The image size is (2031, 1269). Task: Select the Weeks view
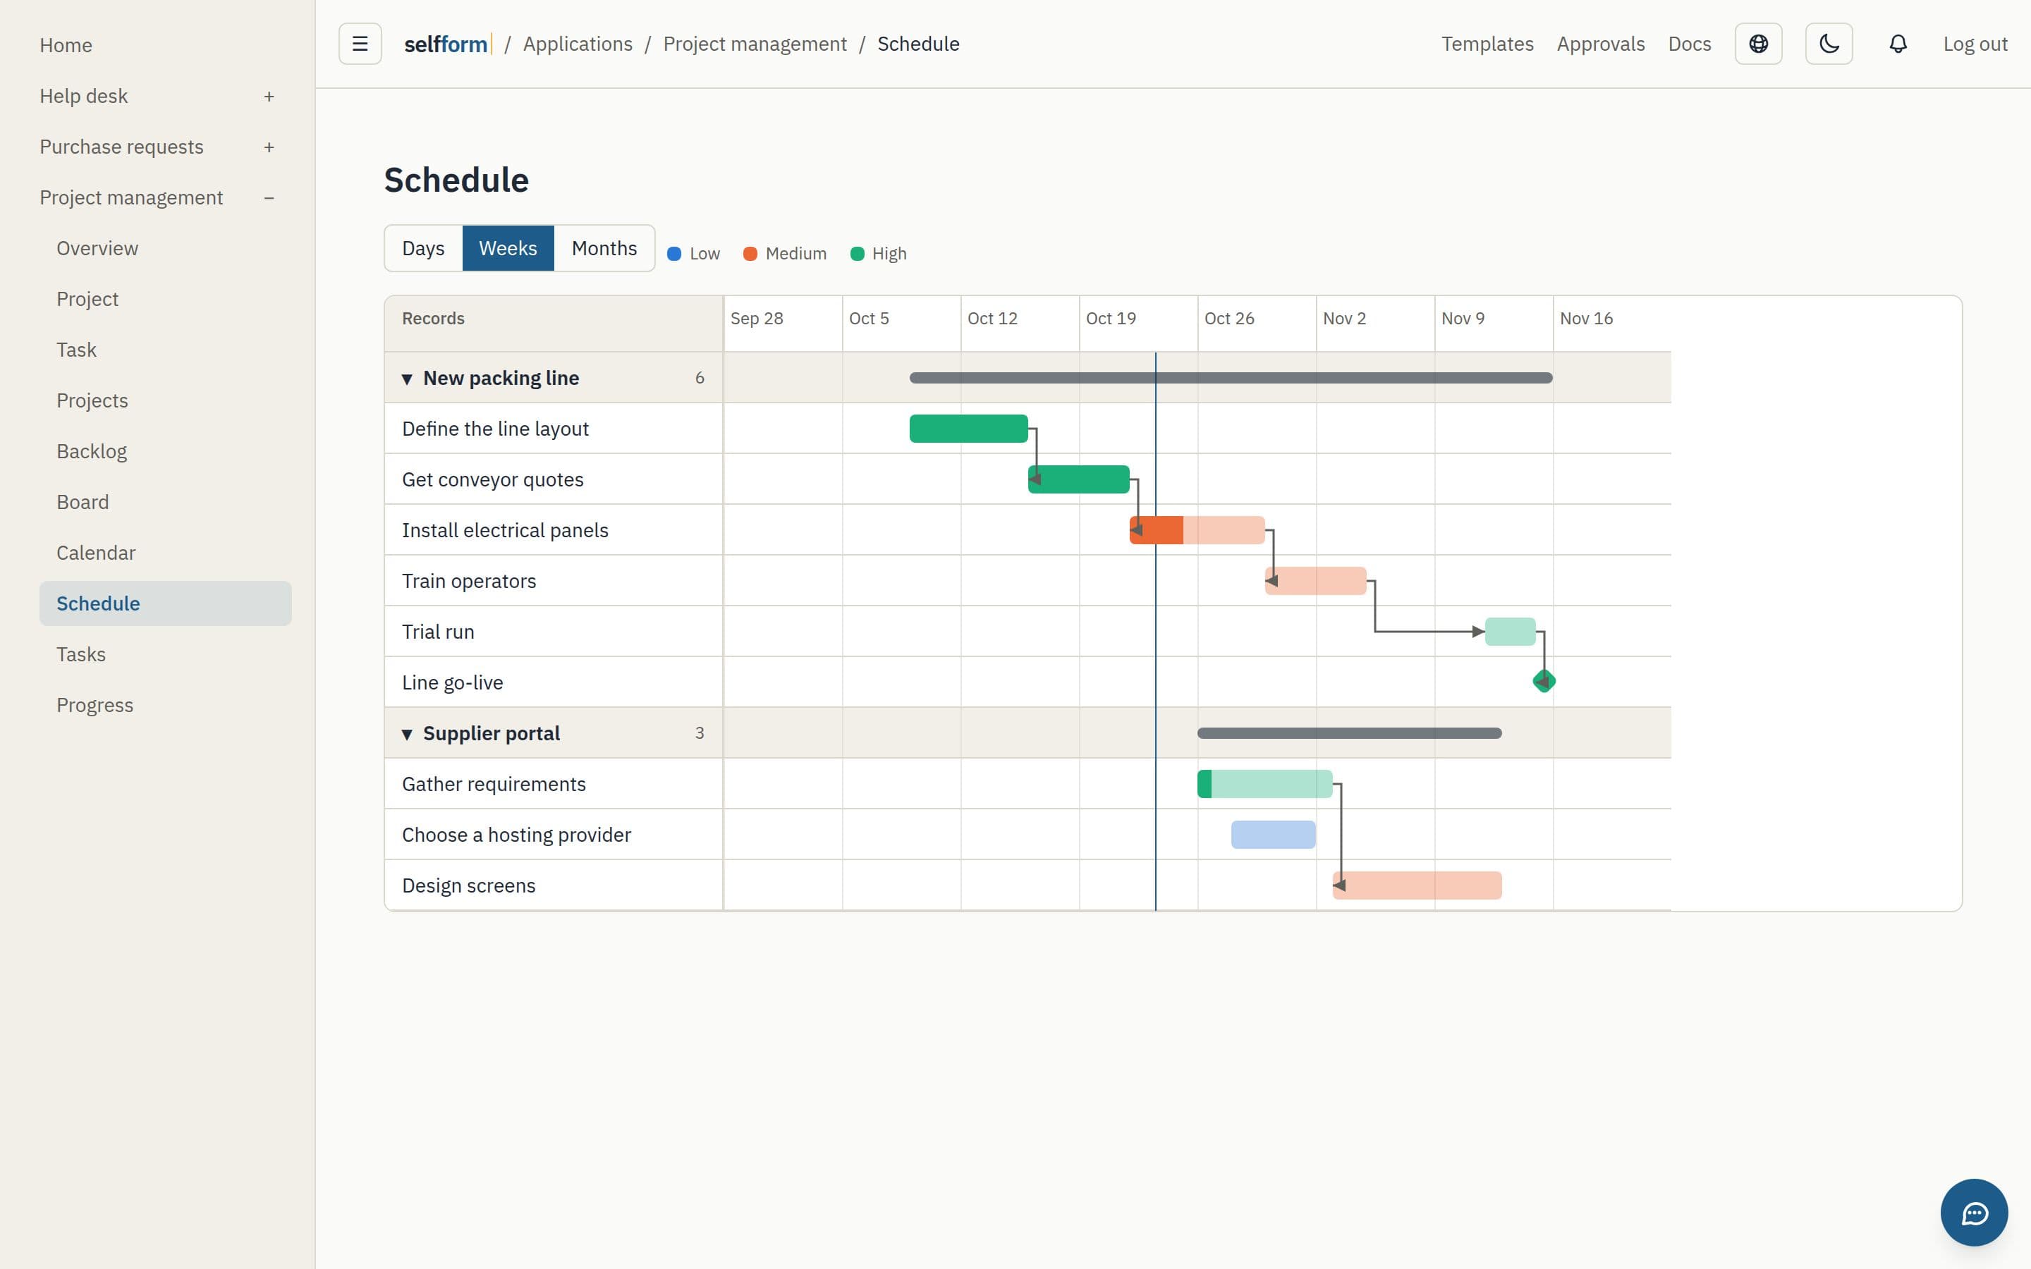pos(508,248)
